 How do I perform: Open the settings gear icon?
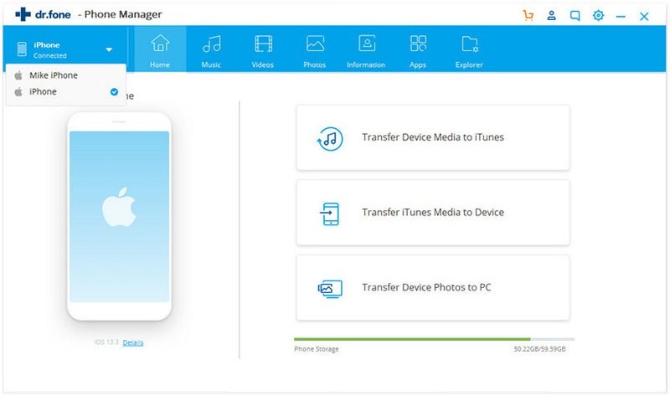(x=598, y=15)
